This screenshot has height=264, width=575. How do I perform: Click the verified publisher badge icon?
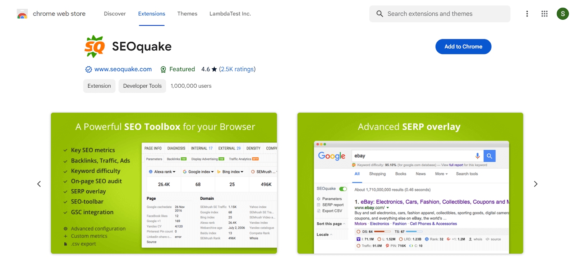[x=88, y=69]
